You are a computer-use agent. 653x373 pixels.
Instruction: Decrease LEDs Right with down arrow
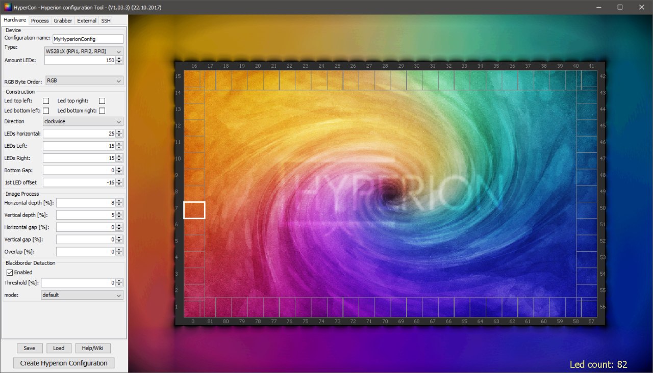point(119,160)
